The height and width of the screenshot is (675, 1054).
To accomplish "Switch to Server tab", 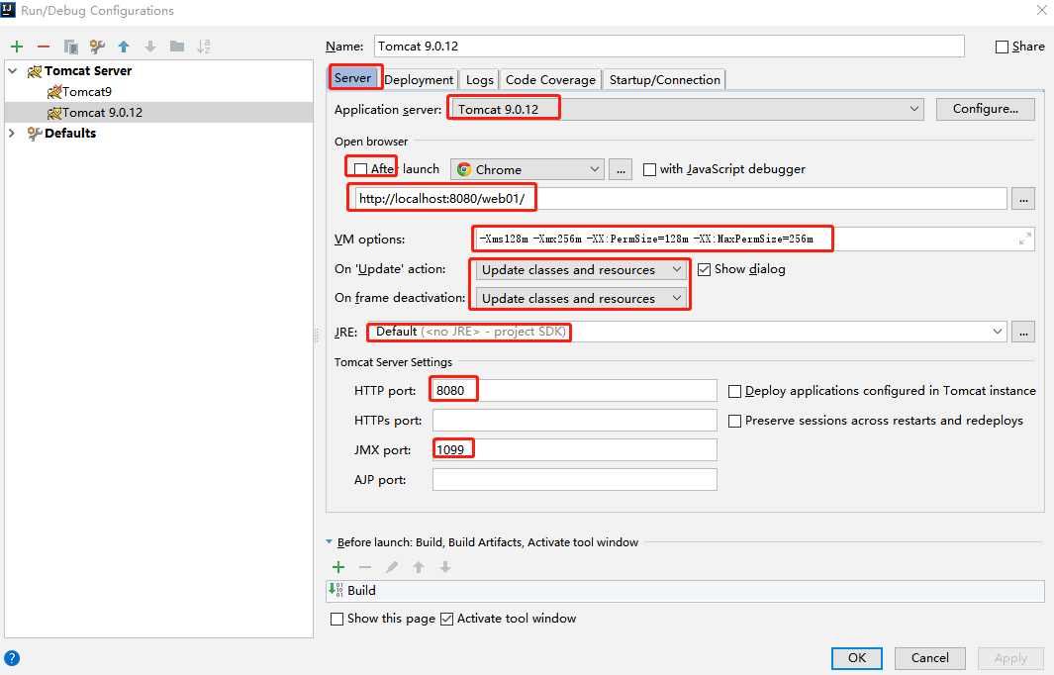I will 353,78.
